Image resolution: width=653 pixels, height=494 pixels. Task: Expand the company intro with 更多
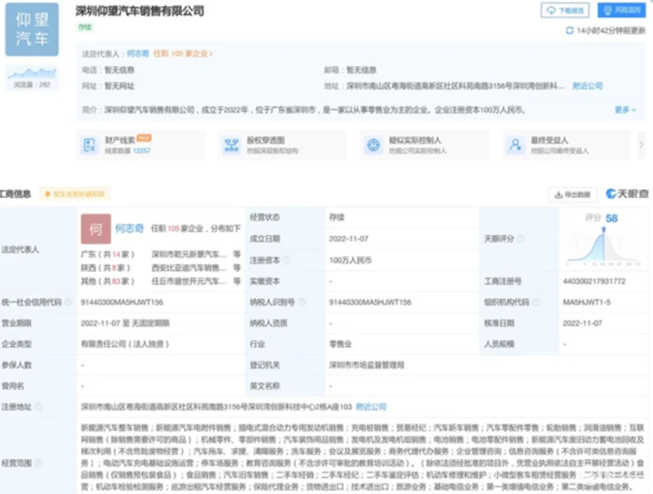625,110
